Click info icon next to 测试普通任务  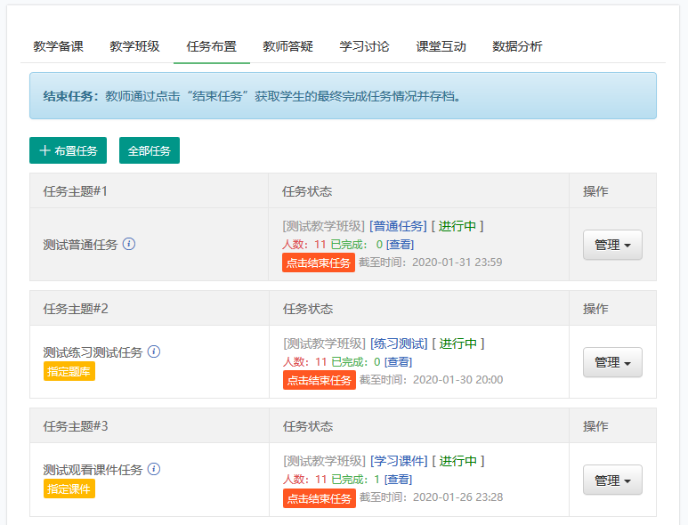point(129,244)
